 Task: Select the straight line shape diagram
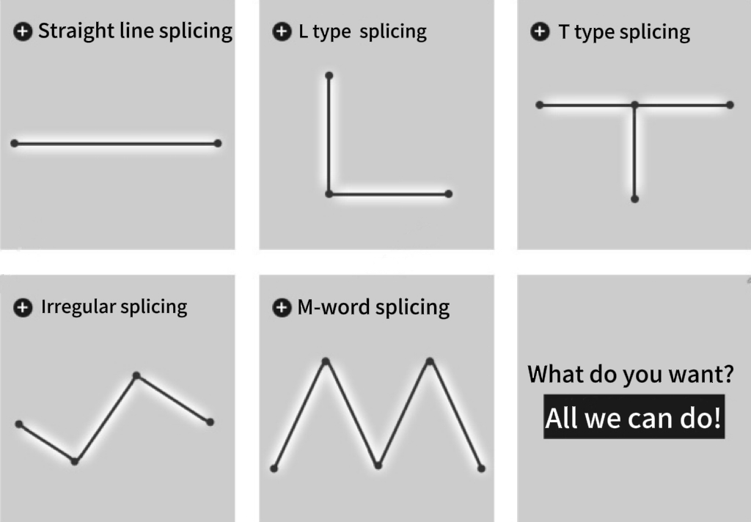(116, 144)
